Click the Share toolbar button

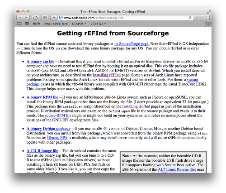(45, 18)
